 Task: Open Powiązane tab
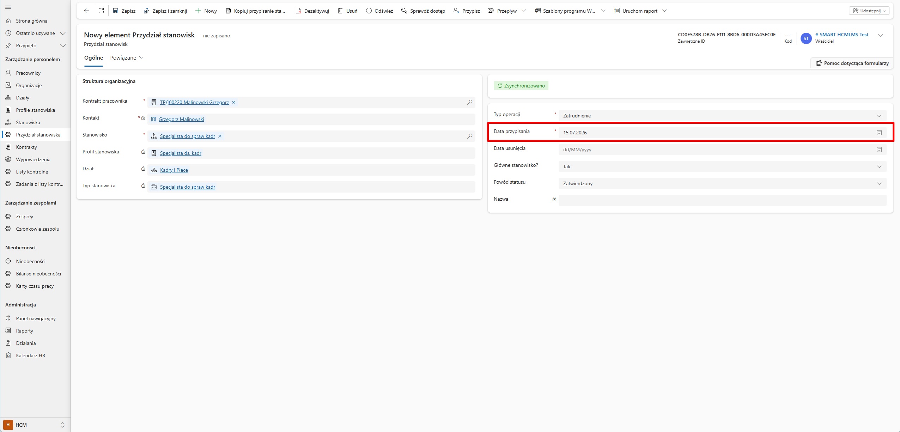127,58
